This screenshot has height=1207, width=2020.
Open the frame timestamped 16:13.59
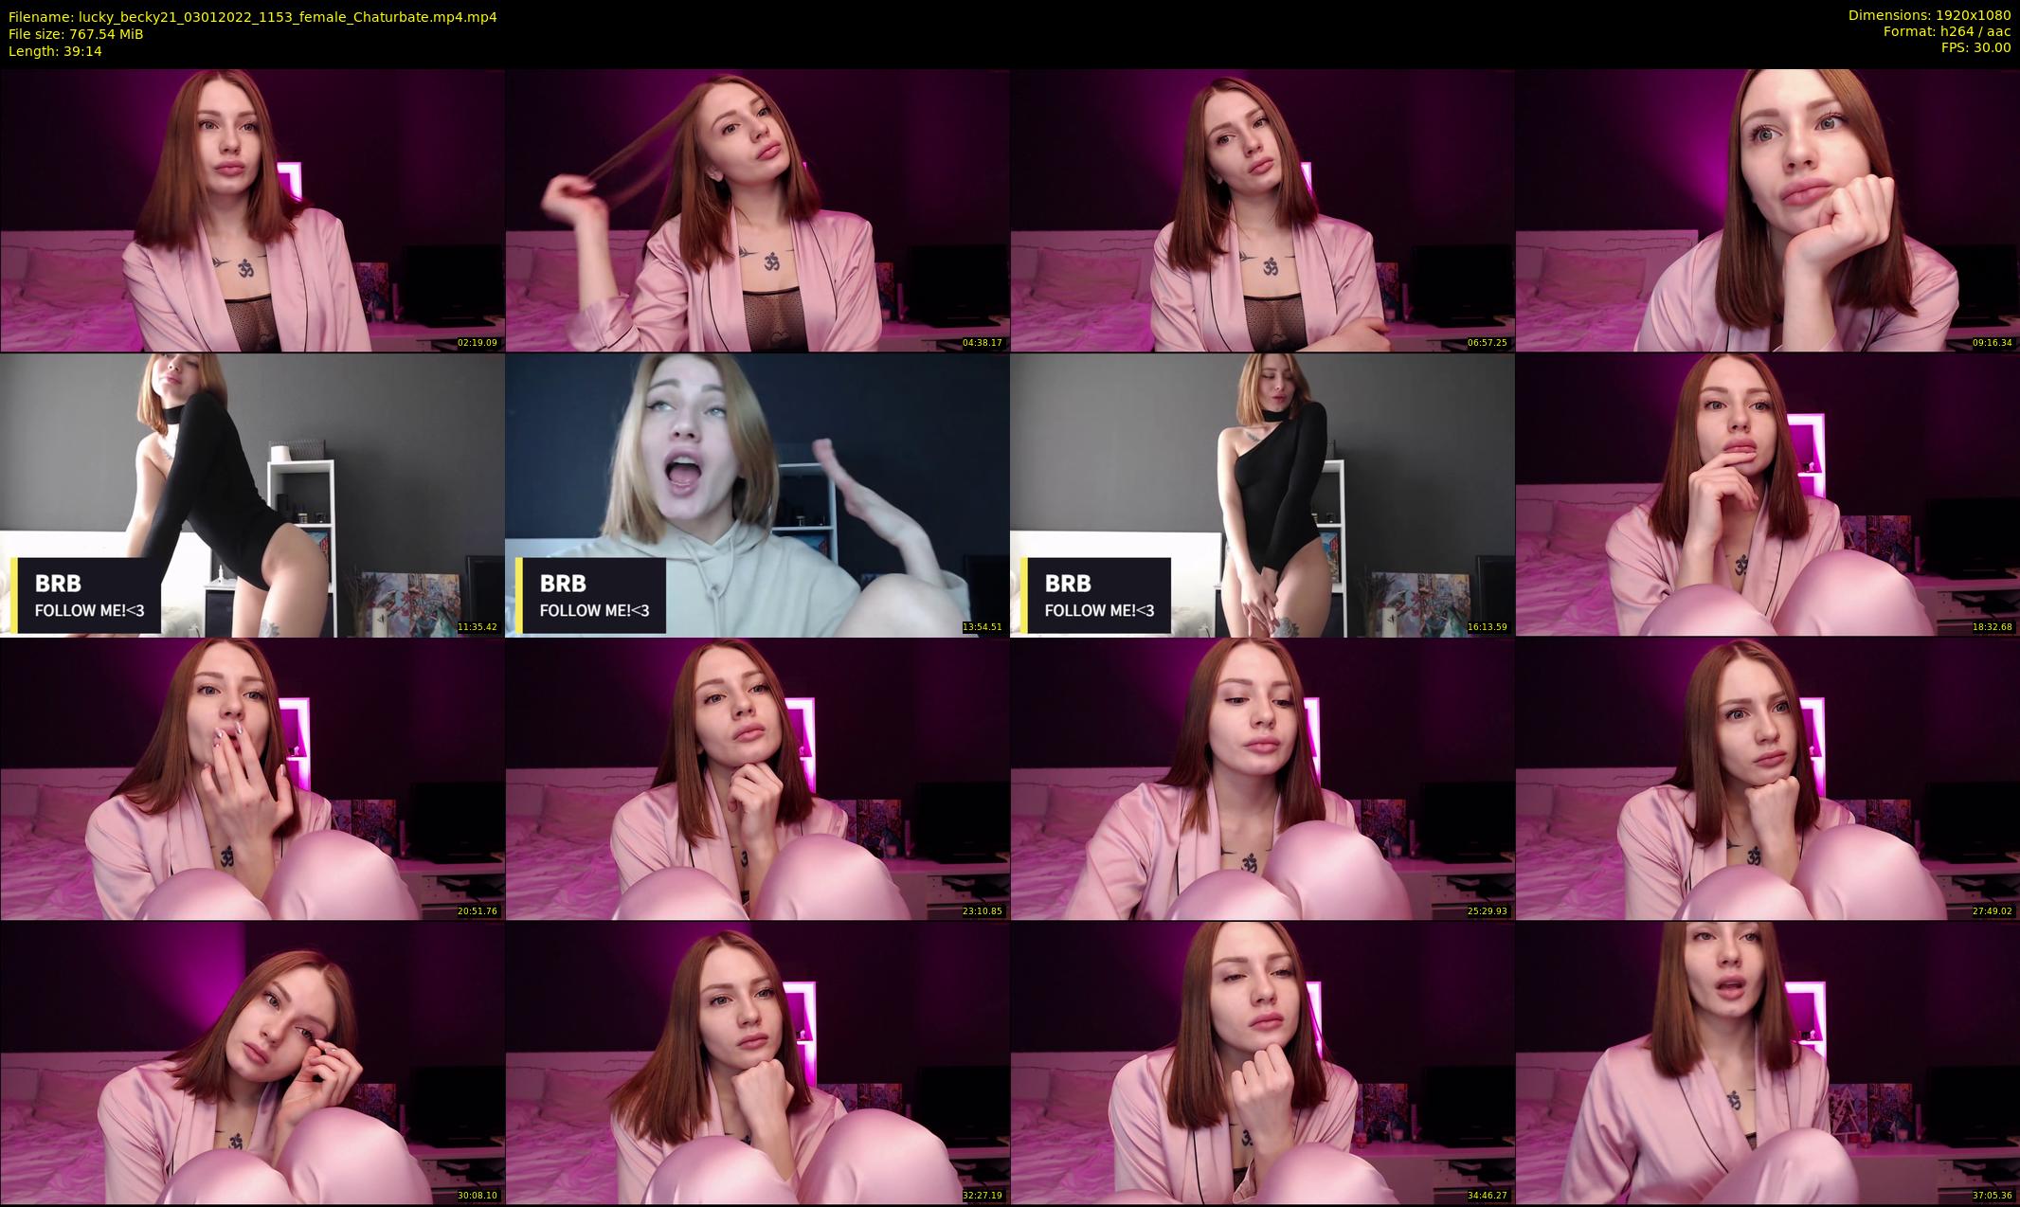[1262, 494]
